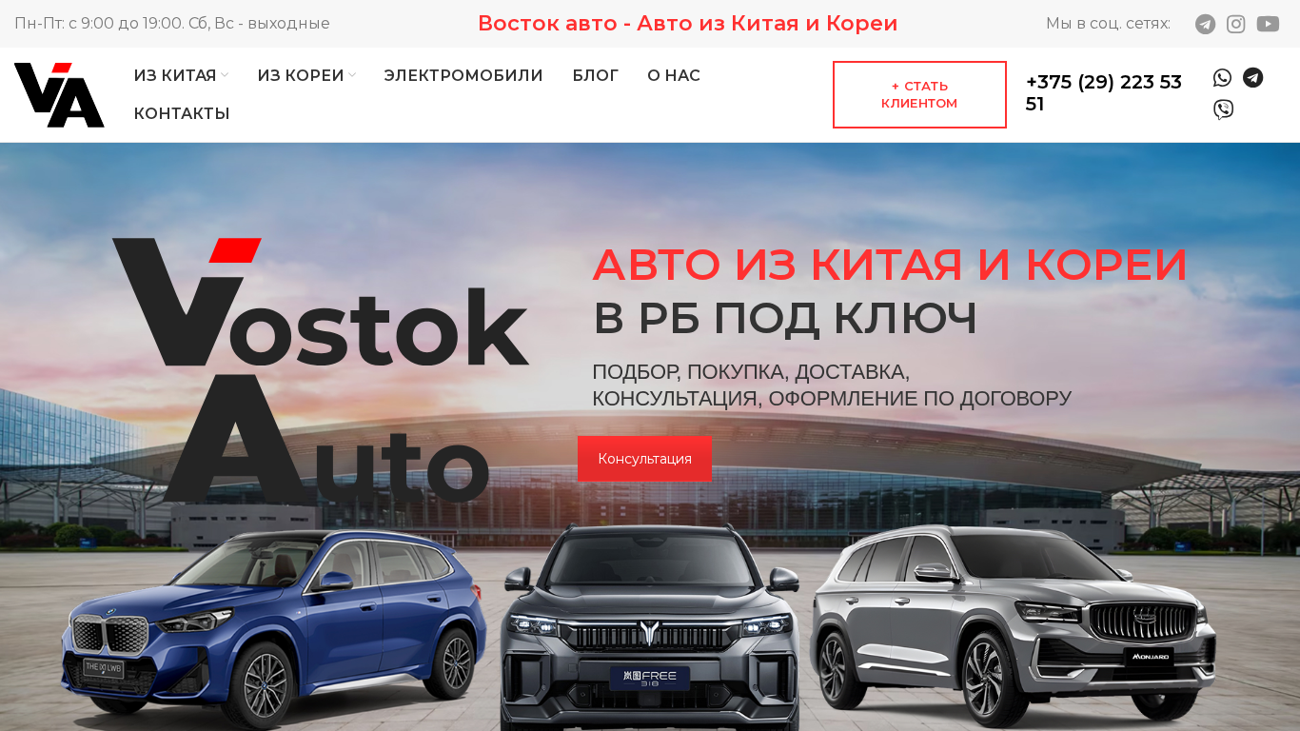This screenshot has width=1300, height=731.
Task: Open the ЭЛЕКТРОМОБИЛИ menu item
Action: tap(463, 75)
